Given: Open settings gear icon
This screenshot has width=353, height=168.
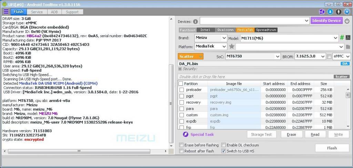Looking at the screenshot, I should pos(347,12).
